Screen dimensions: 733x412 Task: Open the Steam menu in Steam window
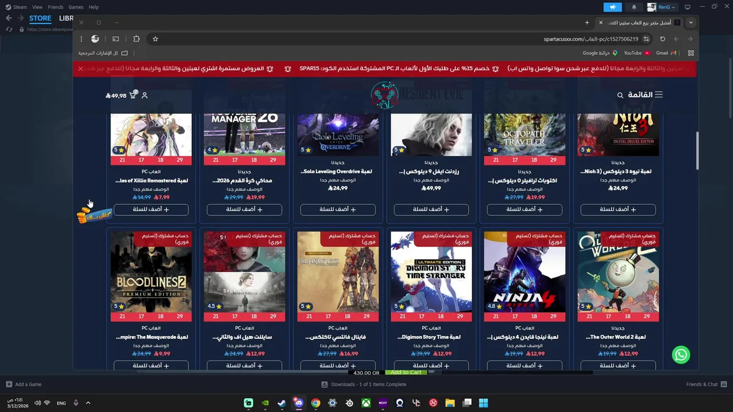(x=16, y=7)
